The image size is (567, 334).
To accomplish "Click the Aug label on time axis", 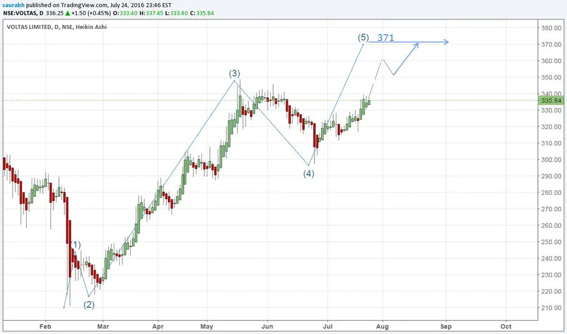I will pos(383,327).
